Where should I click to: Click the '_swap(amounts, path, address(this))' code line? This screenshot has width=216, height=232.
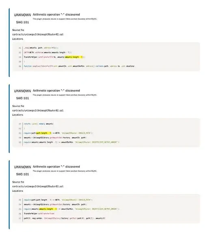coord(41,48)
